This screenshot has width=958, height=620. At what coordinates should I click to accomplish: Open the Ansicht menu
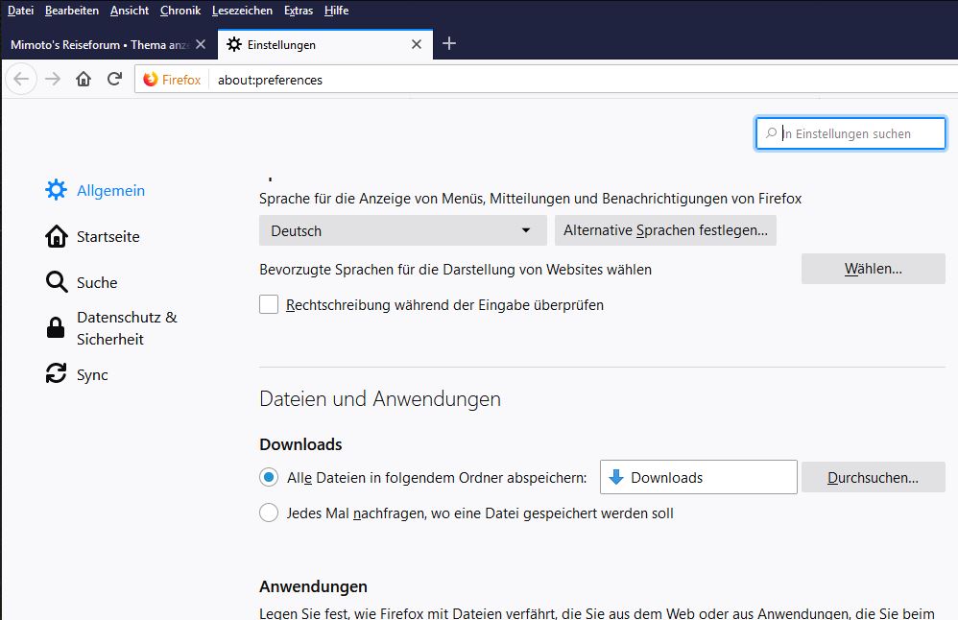[x=130, y=11]
